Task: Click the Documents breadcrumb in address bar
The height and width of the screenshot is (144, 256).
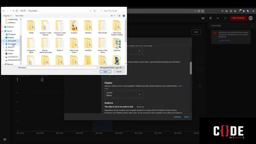Action: coord(33,11)
